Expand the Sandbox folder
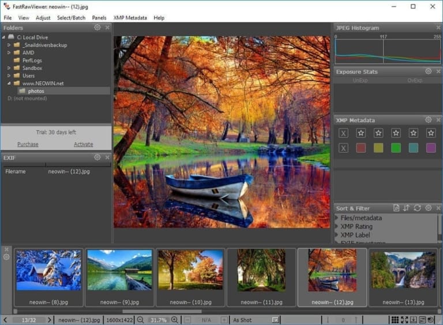The image size is (443, 325). click(x=9, y=68)
